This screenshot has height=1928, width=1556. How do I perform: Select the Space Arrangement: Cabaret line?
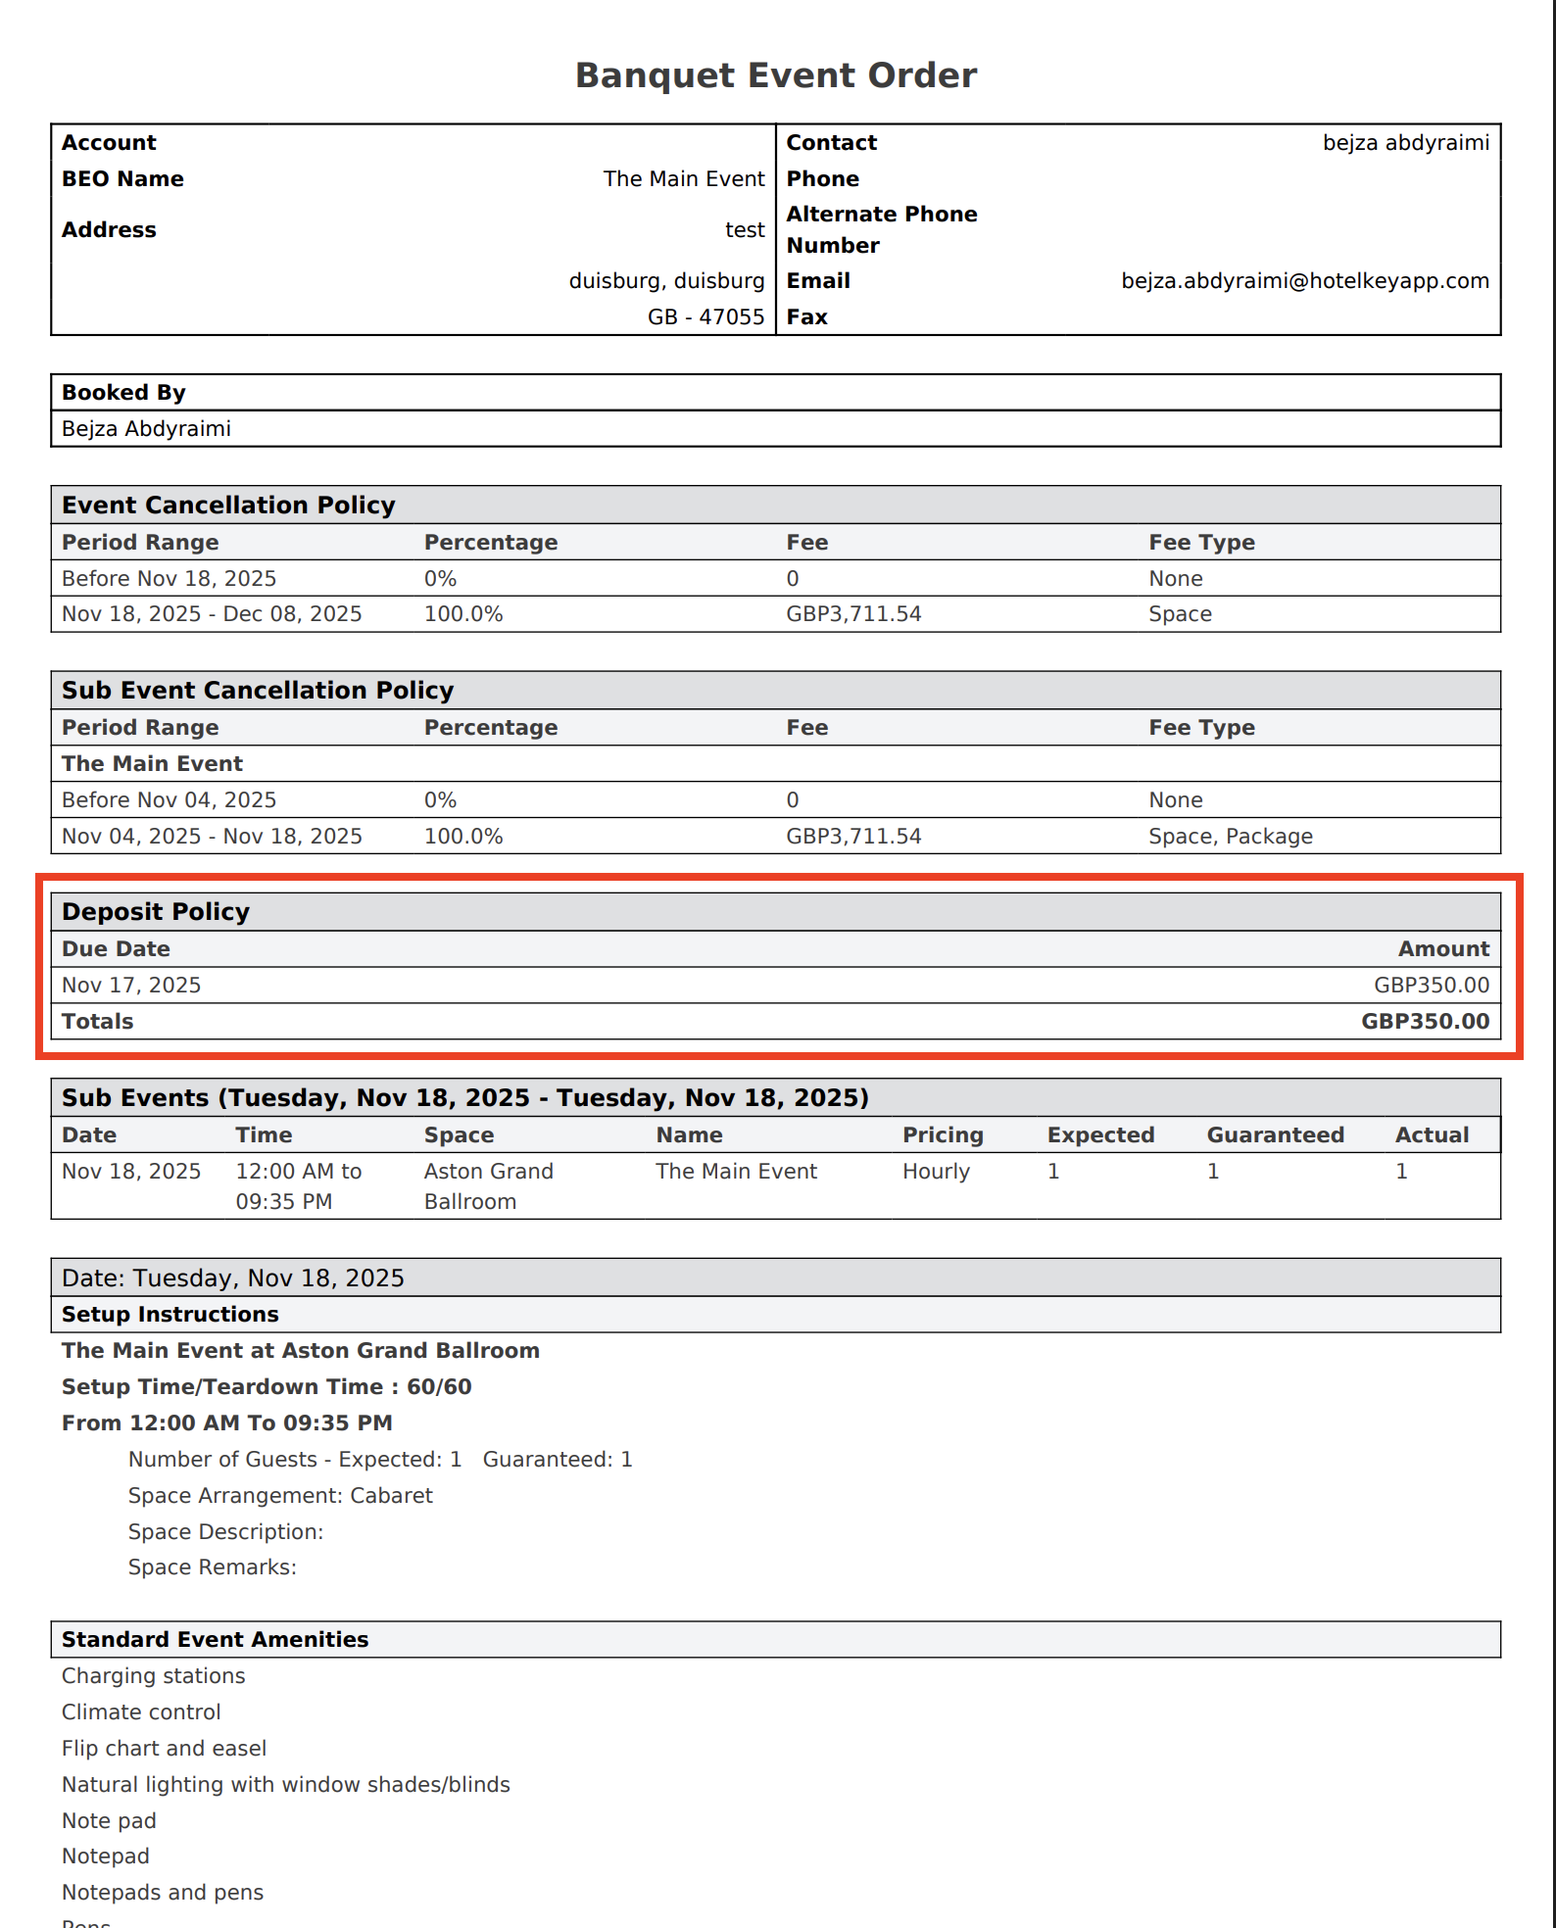coord(280,1496)
